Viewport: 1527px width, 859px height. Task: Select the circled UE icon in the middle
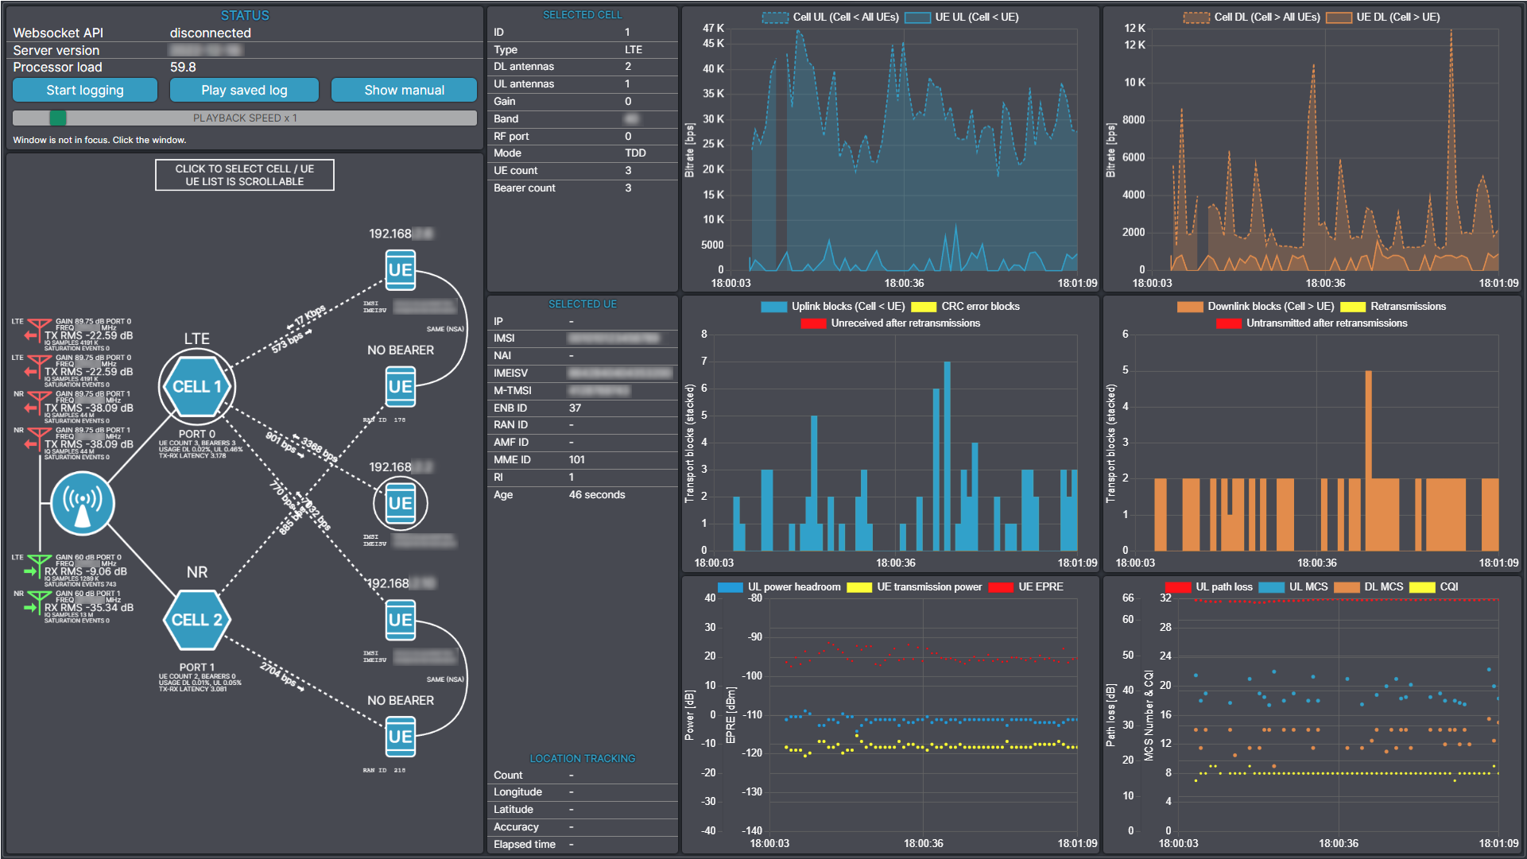point(400,504)
